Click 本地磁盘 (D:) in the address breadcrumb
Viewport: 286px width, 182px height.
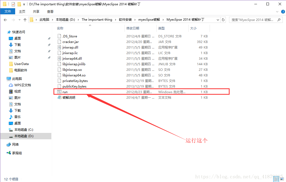pos(65,20)
